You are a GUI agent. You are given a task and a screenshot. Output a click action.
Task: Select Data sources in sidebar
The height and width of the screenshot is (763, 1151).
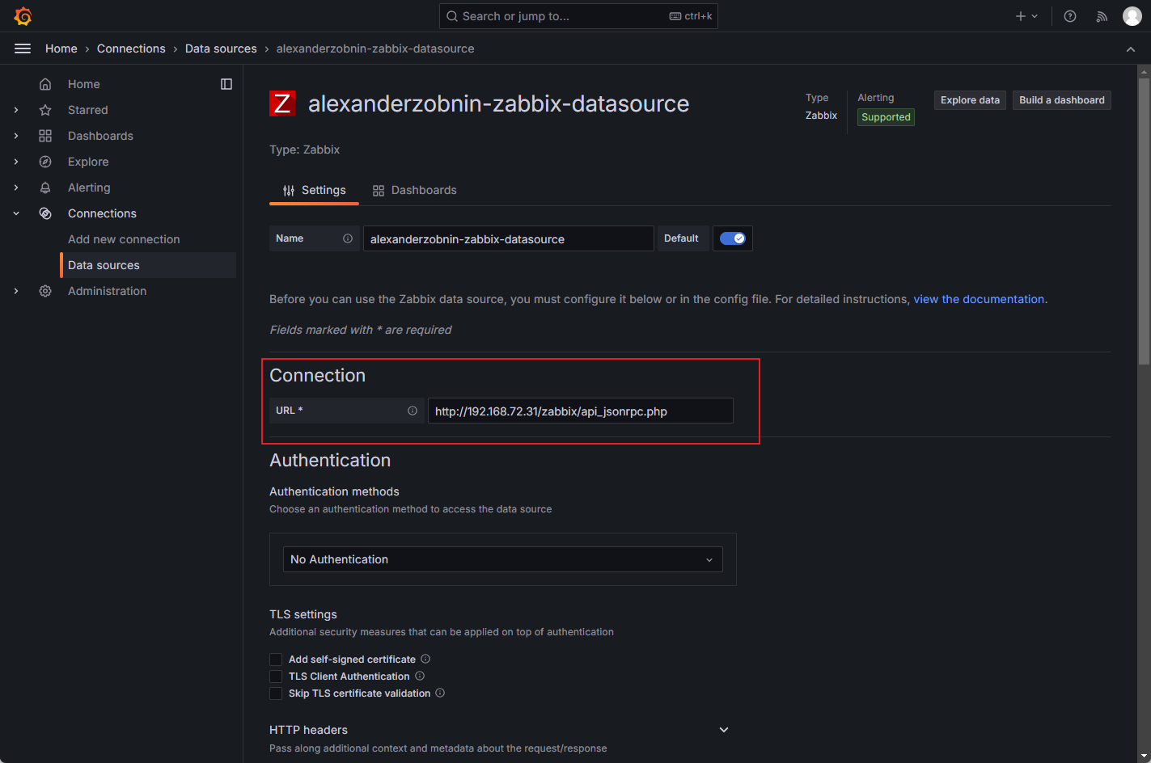pyautogui.click(x=148, y=265)
